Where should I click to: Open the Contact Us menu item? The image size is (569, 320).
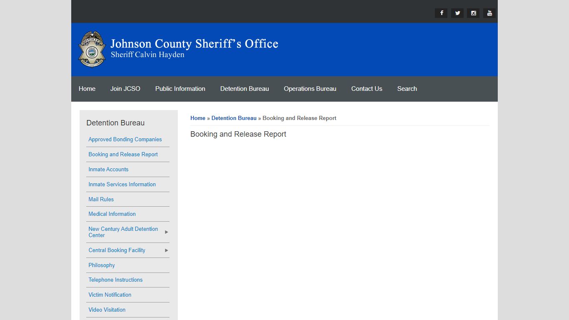click(x=367, y=89)
